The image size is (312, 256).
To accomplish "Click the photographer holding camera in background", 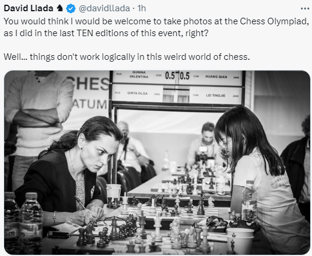I will (205, 146).
